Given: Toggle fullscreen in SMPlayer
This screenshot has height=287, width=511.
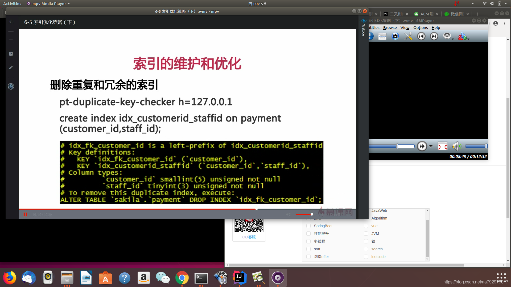Looking at the screenshot, I should tap(442, 146).
